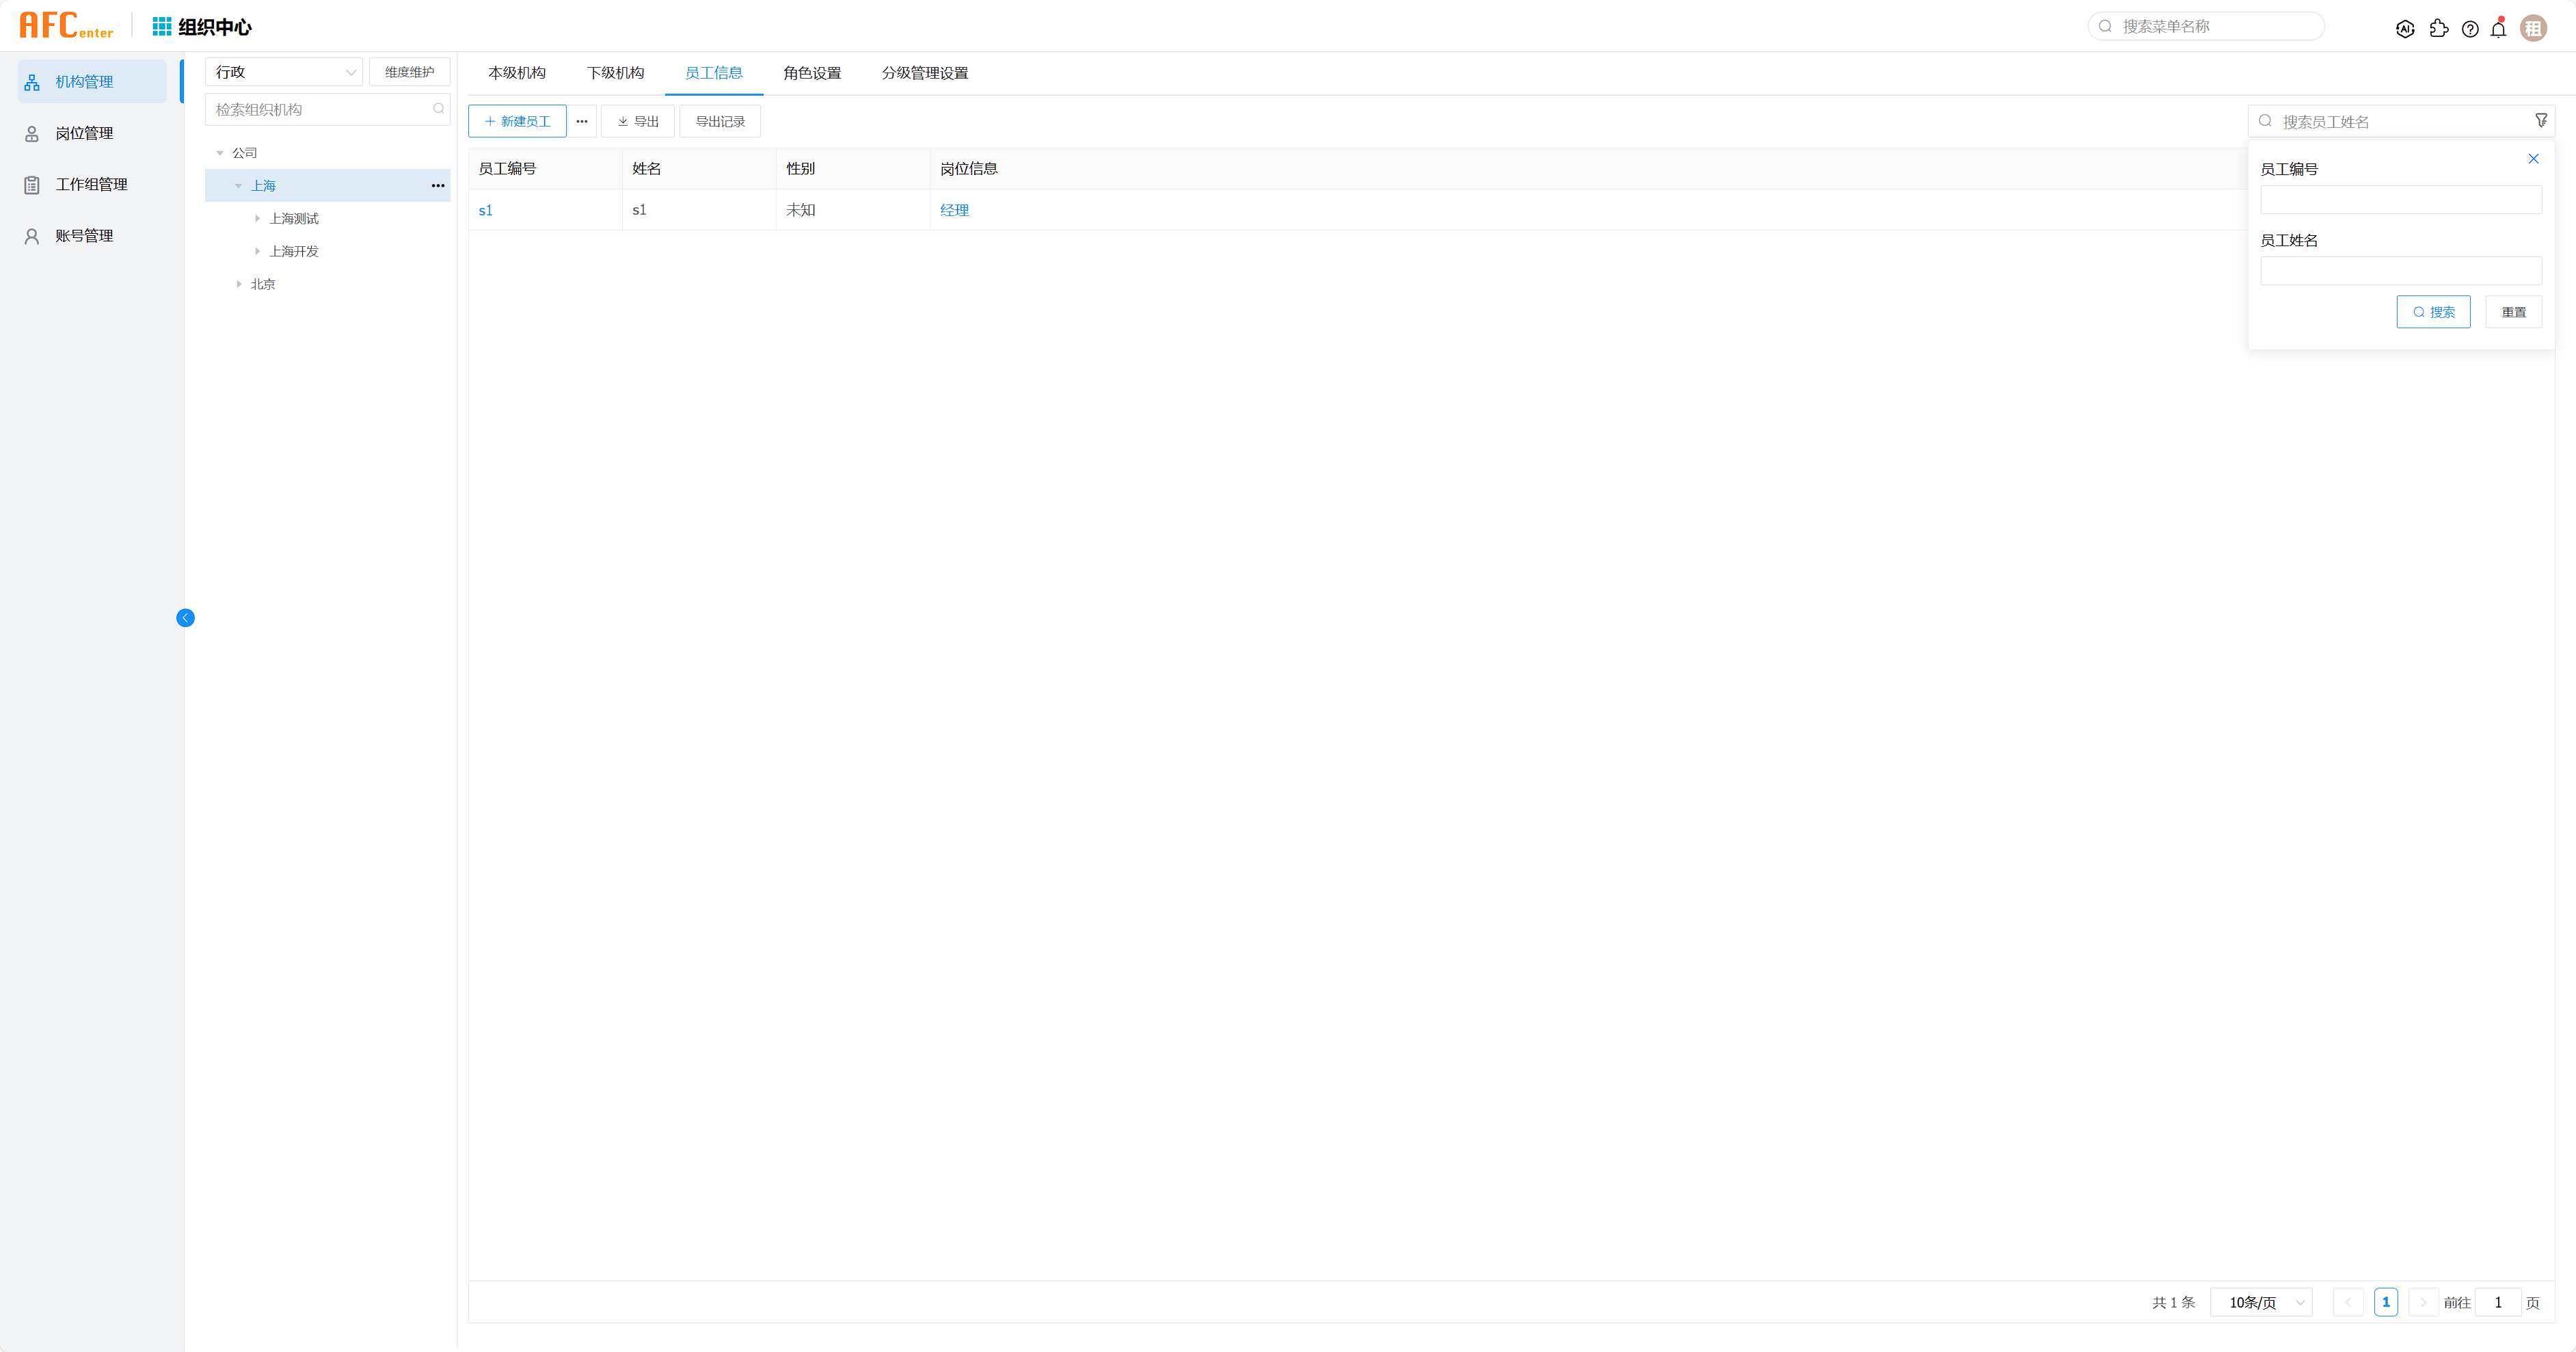Click the 重置 button in filter panel
The width and height of the screenshot is (2576, 1352).
point(2513,312)
